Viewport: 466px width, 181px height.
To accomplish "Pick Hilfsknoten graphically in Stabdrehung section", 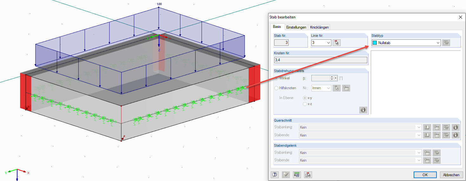I will point(336,88).
